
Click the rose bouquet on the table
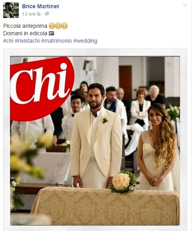[123, 182]
